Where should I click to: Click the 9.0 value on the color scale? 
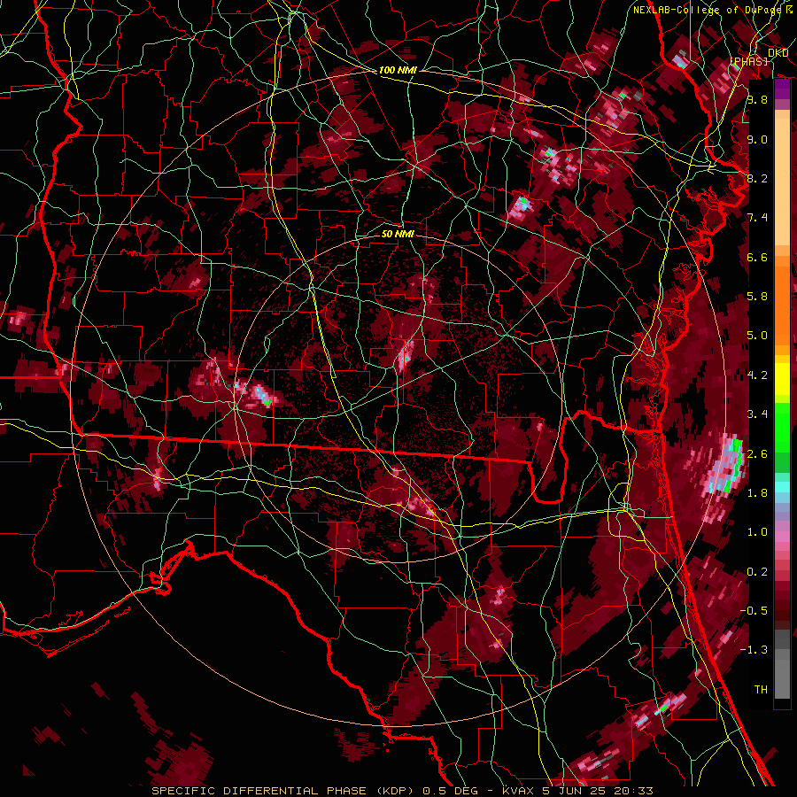coord(757,139)
